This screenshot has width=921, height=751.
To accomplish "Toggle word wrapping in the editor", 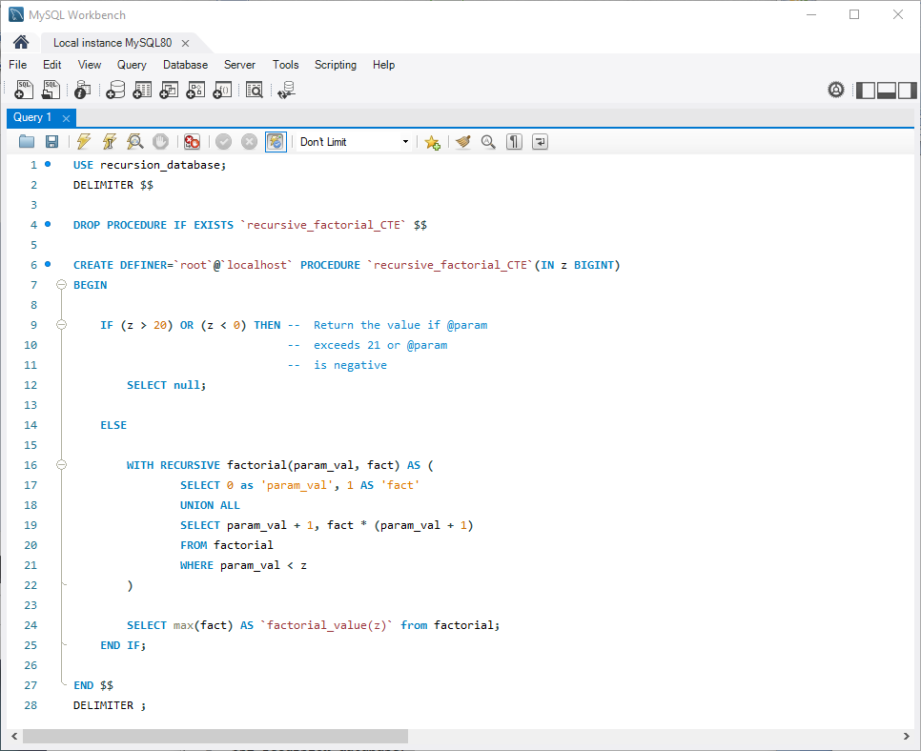I will pyautogui.click(x=539, y=141).
